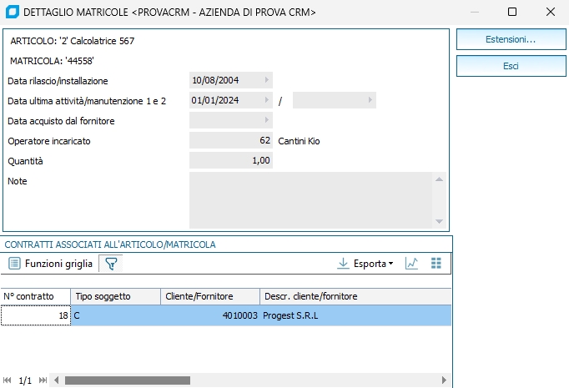Open date picker for Data rilascio/installazione
This screenshot has height=388, width=569.
pyautogui.click(x=267, y=80)
